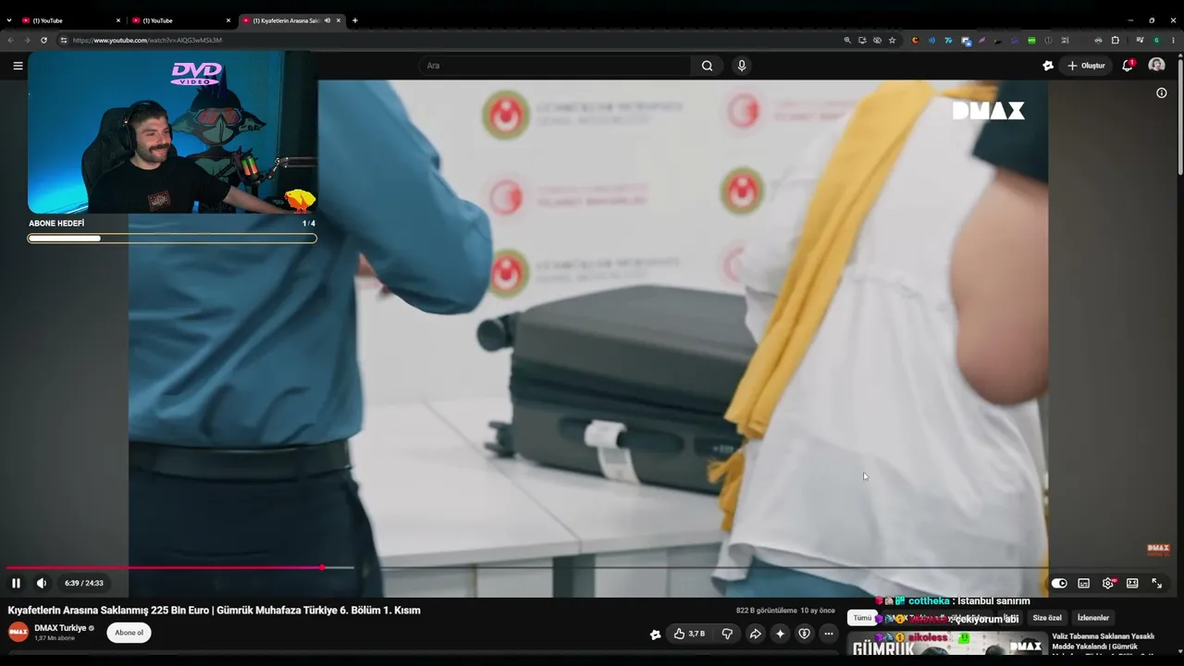This screenshot has height=666, width=1184.
Task: Dislike the video
Action: point(727,634)
